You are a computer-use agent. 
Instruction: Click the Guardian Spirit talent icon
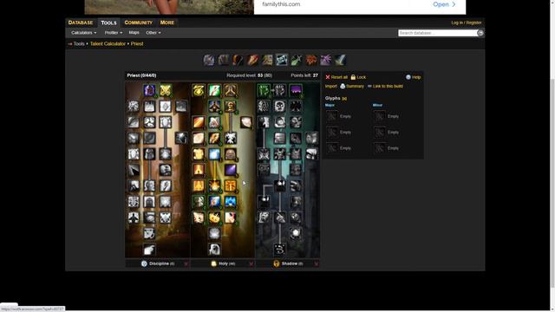point(214,250)
